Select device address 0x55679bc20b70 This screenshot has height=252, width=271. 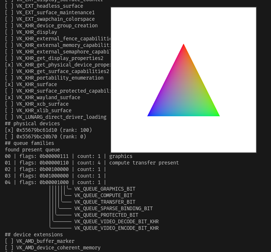click(x=36, y=137)
